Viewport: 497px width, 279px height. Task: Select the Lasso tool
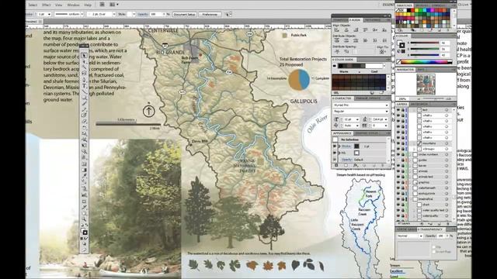84,73
